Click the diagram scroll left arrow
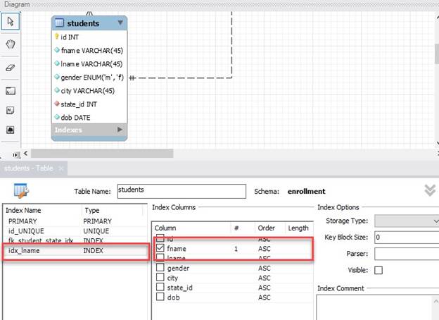Image resolution: width=439 pixels, height=320 pixels. pyautogui.click(x=25, y=154)
